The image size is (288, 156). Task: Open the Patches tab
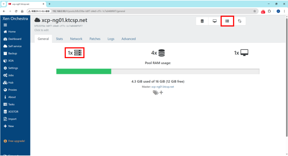[95, 39]
